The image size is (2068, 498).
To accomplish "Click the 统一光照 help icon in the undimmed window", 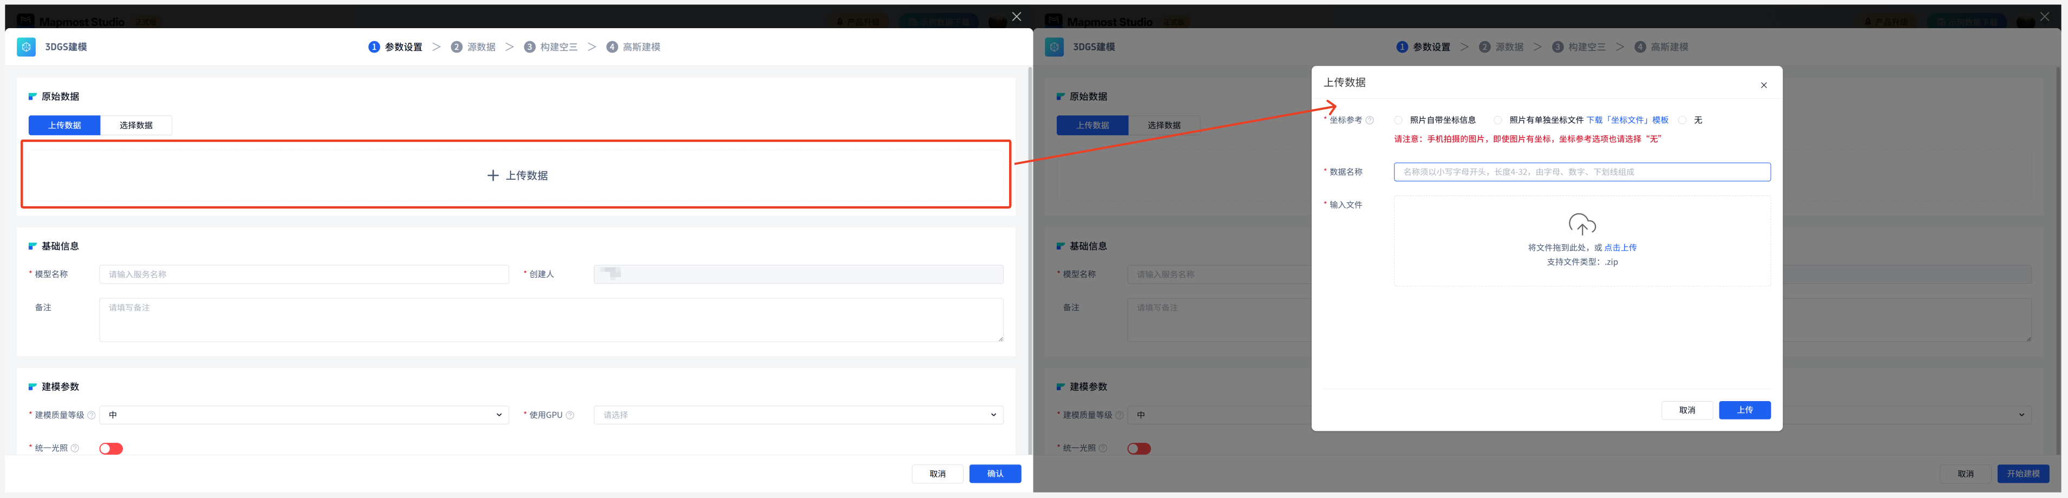I will 75,448.
